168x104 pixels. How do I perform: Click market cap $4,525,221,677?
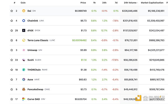coord(156,50)
